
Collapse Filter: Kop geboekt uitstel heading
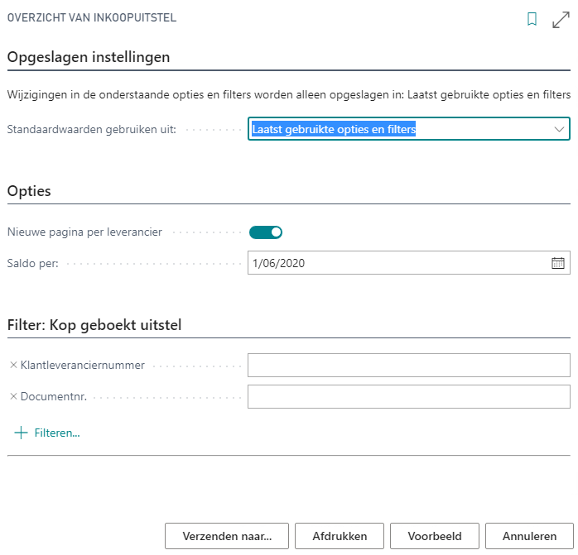[94, 325]
